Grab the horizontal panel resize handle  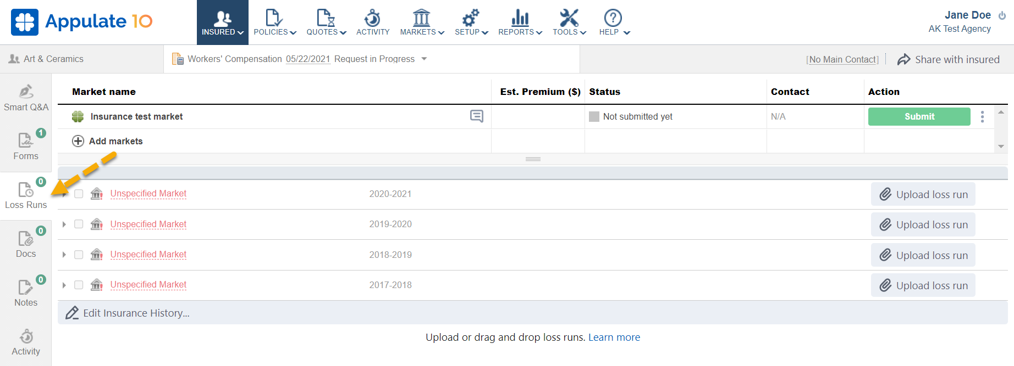pyautogui.click(x=533, y=159)
